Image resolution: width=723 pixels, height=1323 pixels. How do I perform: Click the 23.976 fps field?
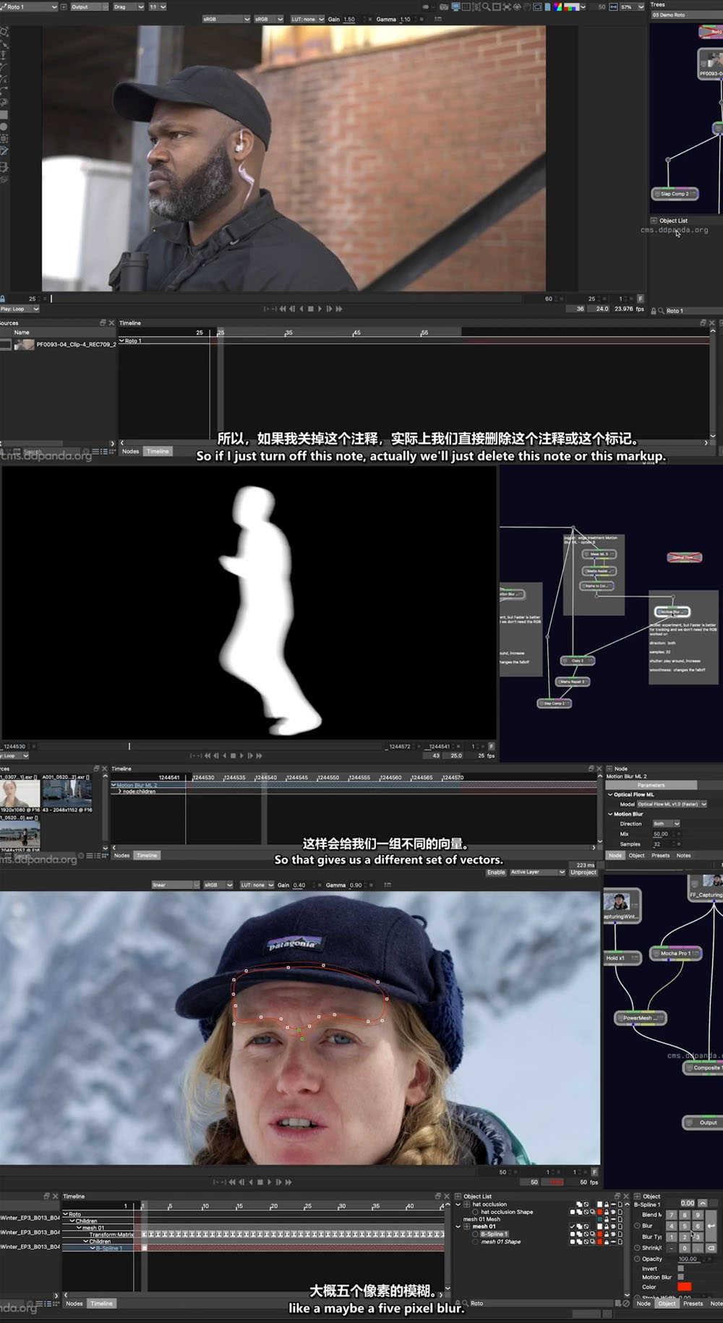click(628, 309)
